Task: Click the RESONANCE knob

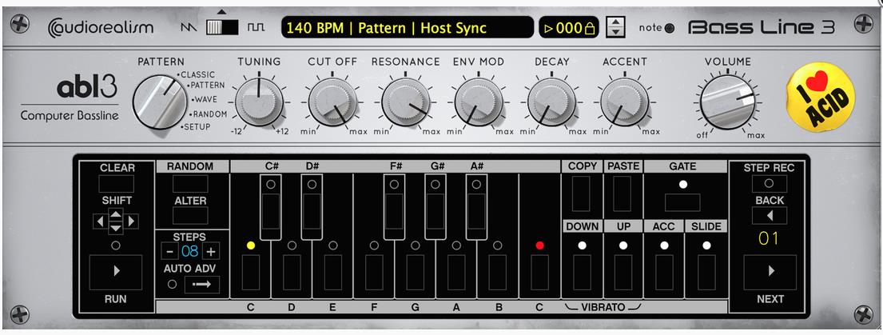Action: (405, 102)
